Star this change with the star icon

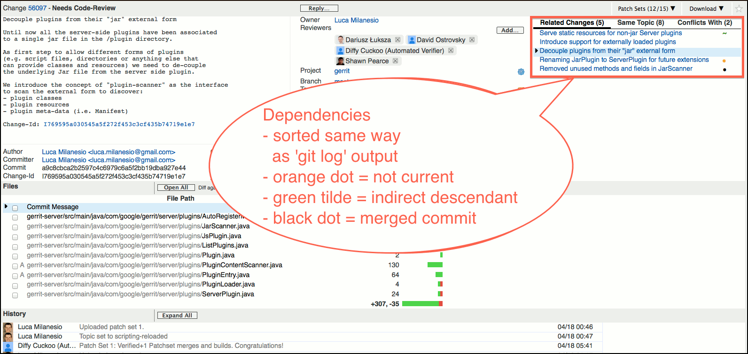point(739,8)
